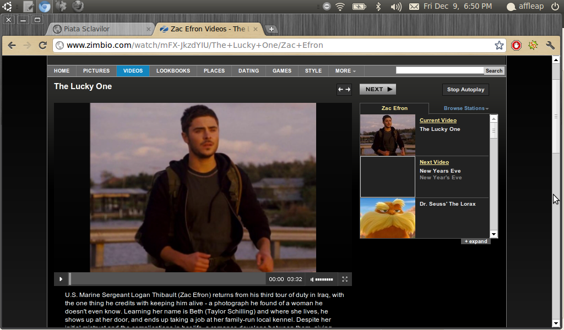
Task: Select the Zac Efron Videos browser tab
Action: click(209, 29)
